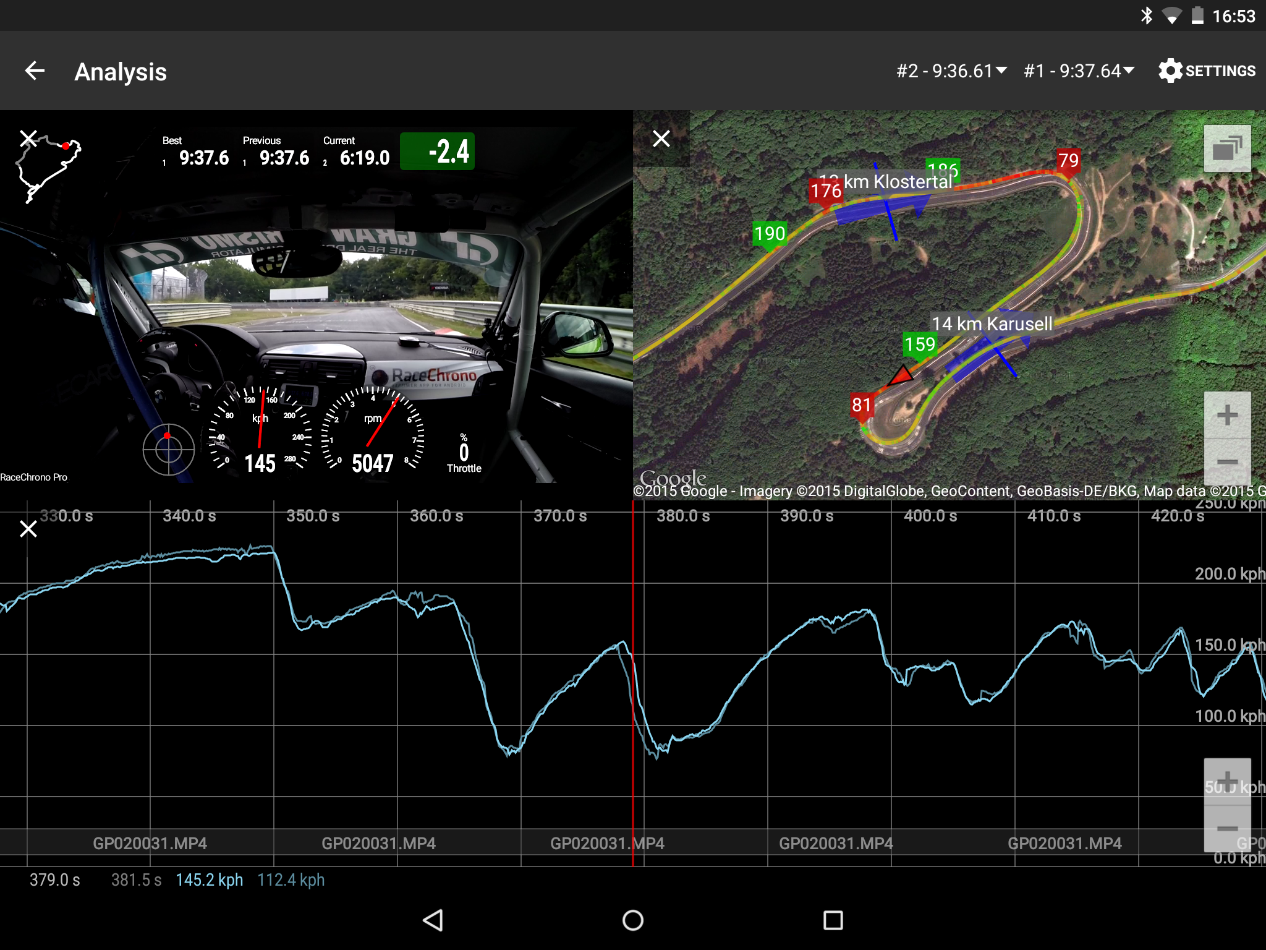Expand the lap #1 - 9:37.64 dropdown

1079,71
